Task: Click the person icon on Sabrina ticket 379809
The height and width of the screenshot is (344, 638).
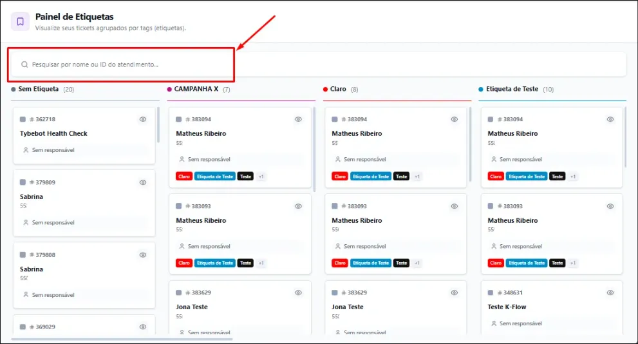Action: click(x=26, y=223)
